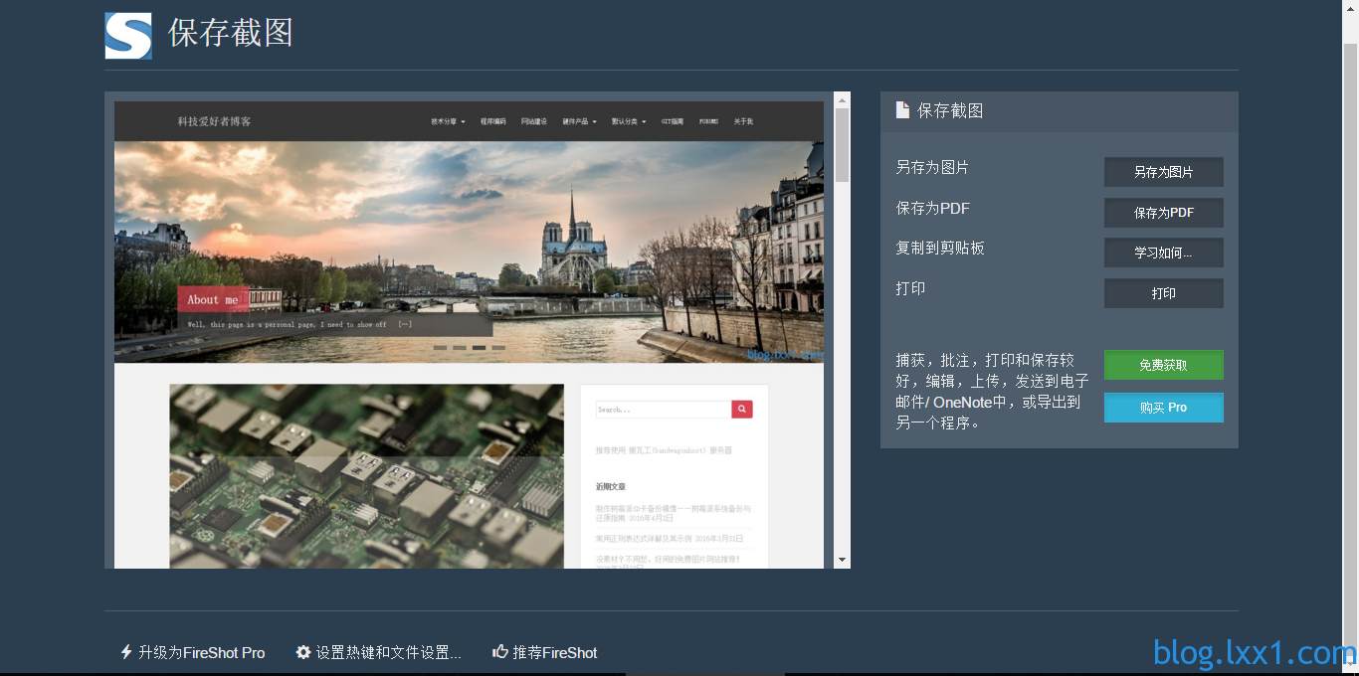Click the captured webpage preview image

pyautogui.click(x=469, y=335)
